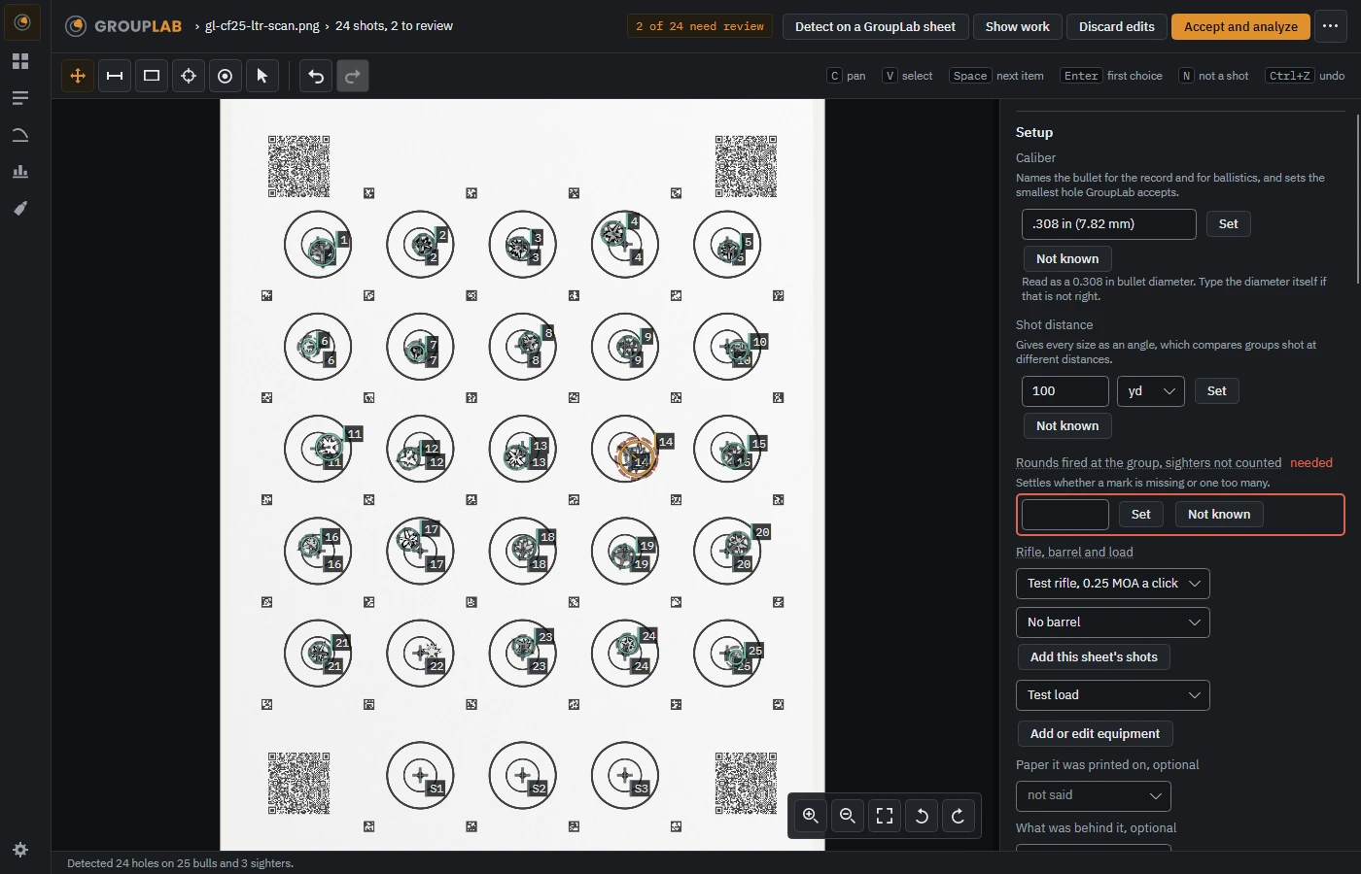Select bull 22 on the sheet

[x=420, y=653]
